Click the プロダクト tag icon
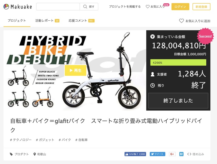Screen dimensions: 217x164 click(x=11, y=154)
